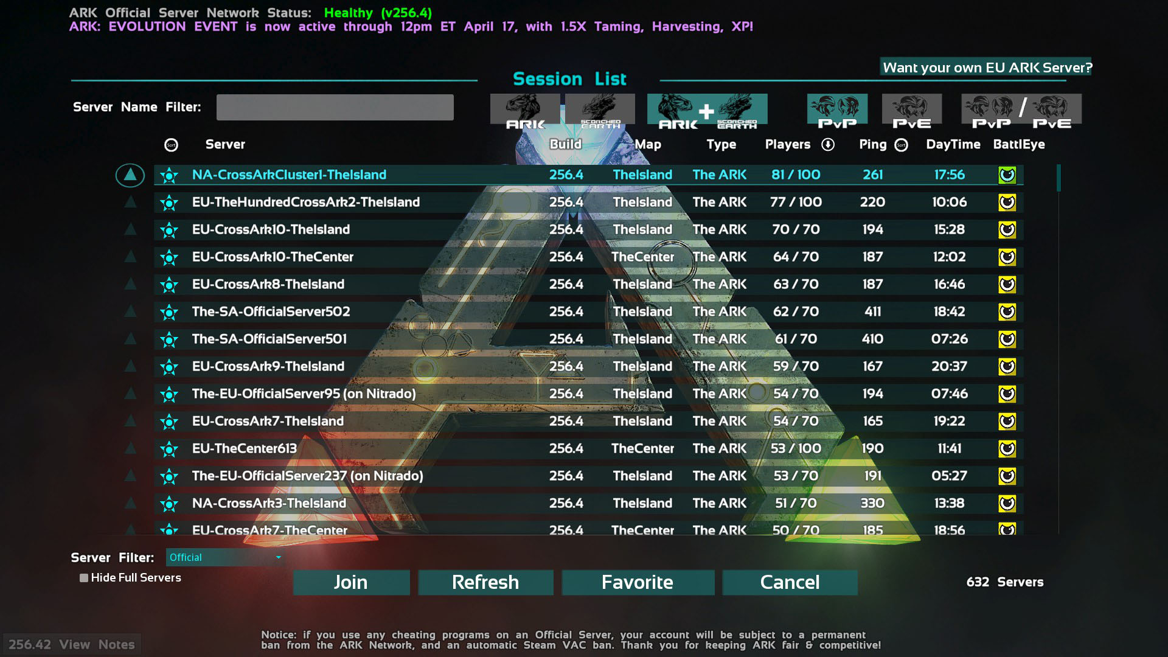The height and width of the screenshot is (657, 1168).
Task: Click the star icon beside EU-CrossArk10-TheCenter
Action: click(x=169, y=257)
